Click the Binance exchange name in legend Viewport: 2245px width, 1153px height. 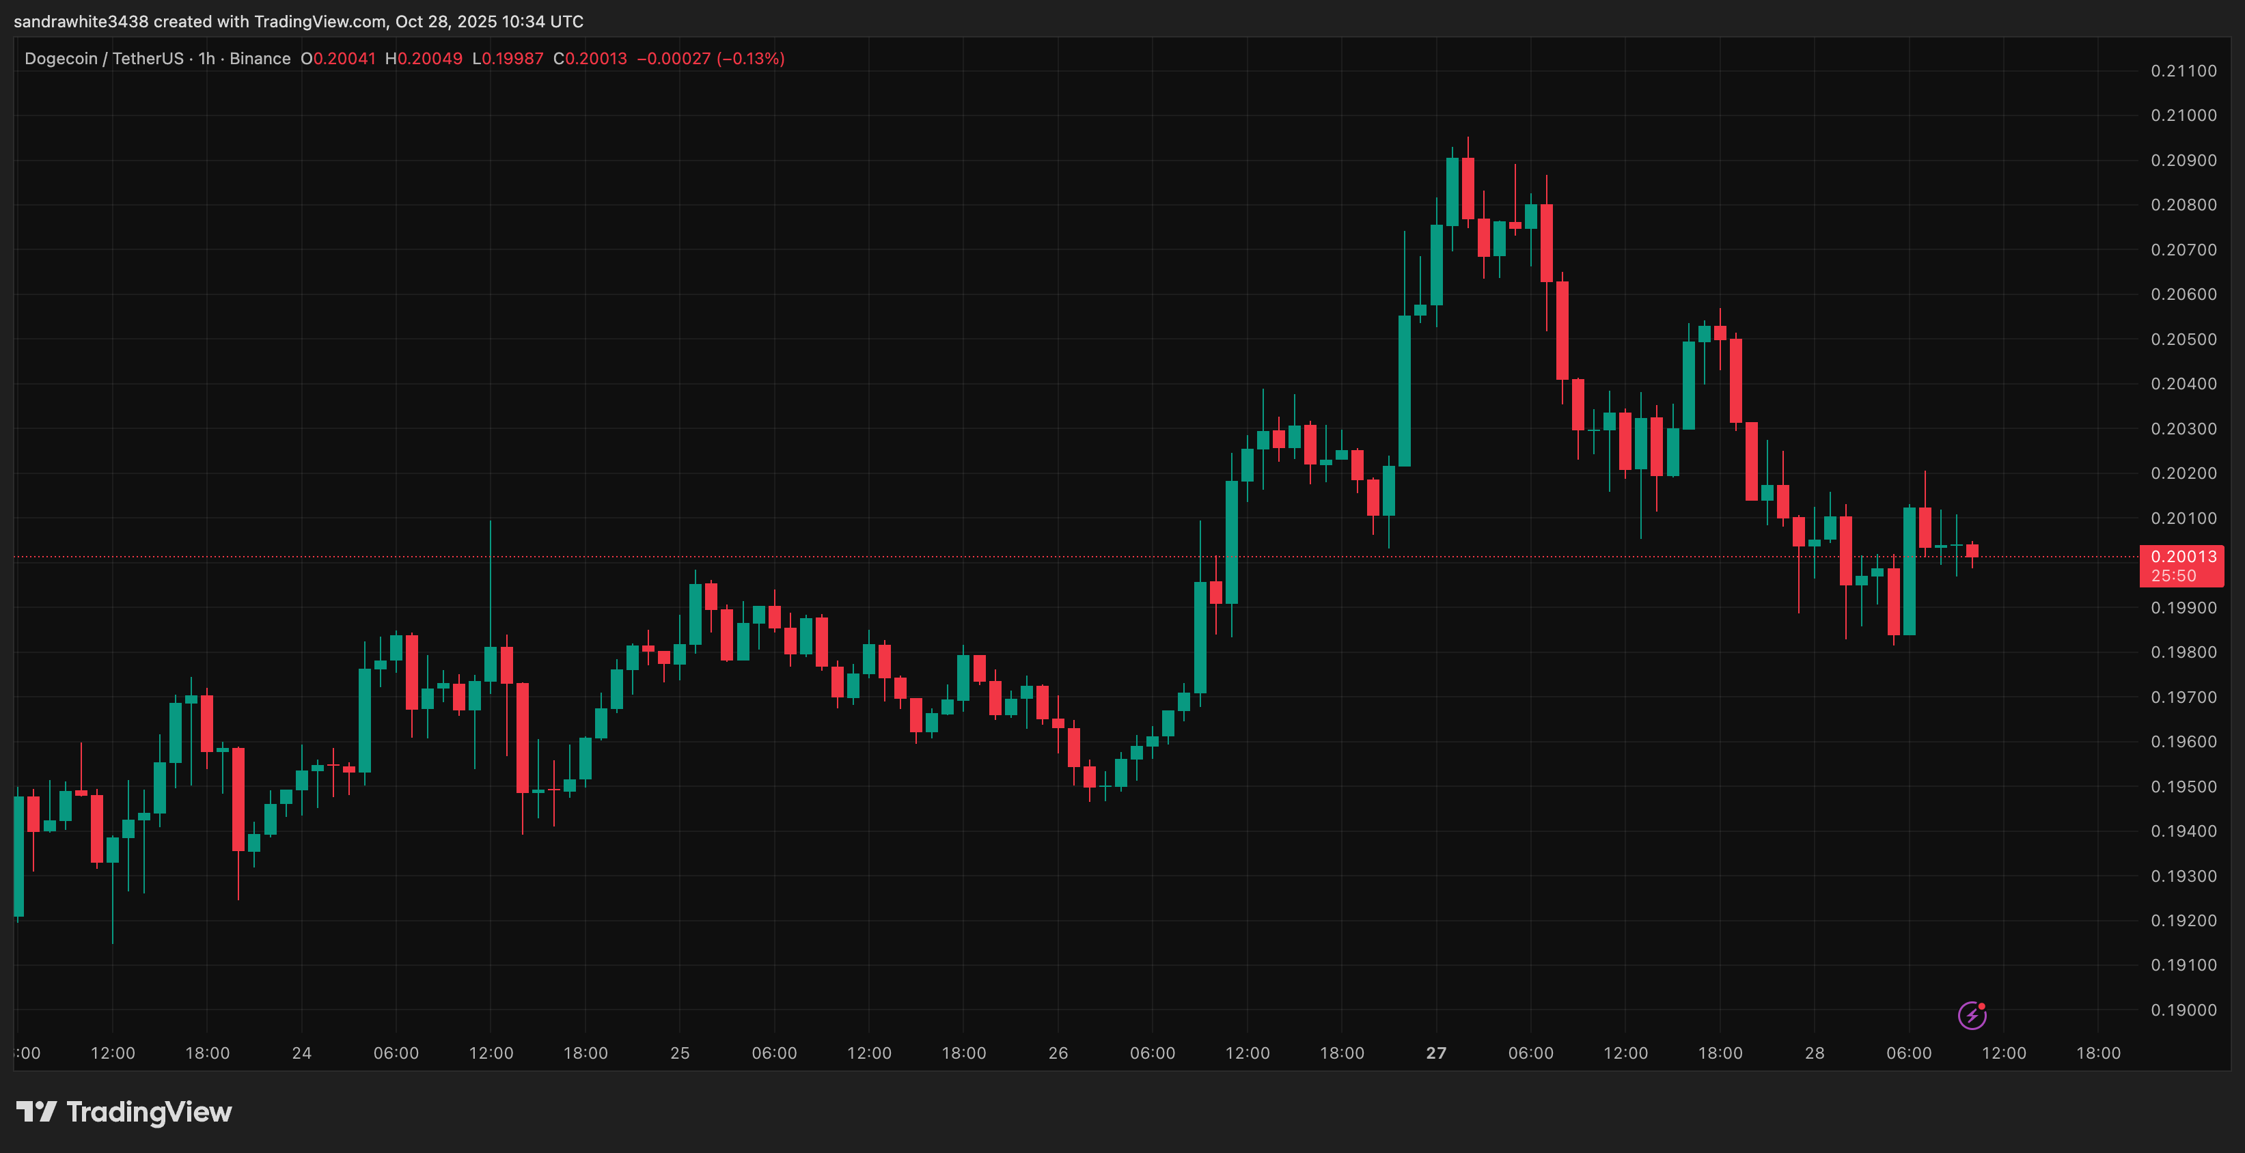260,58
